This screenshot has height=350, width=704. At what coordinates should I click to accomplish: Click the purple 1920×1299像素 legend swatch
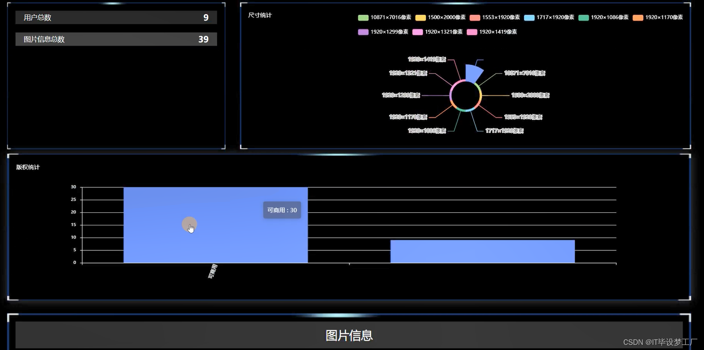(363, 32)
